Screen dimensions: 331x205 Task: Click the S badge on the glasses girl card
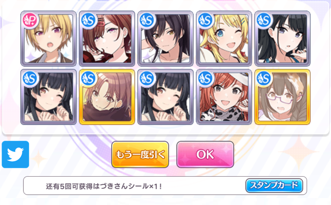pos(264,79)
